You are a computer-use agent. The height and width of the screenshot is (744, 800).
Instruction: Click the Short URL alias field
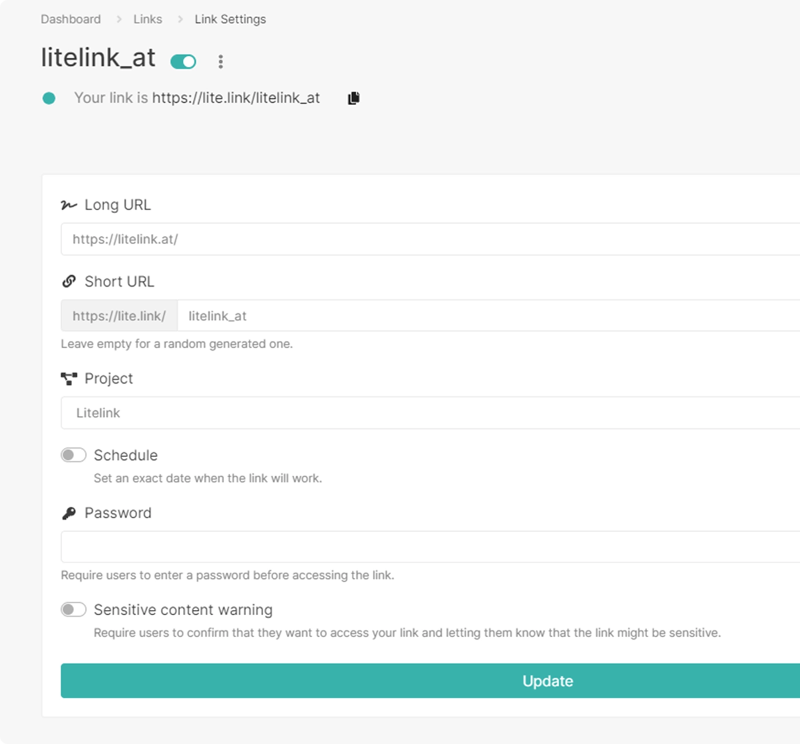pyautogui.click(x=486, y=315)
